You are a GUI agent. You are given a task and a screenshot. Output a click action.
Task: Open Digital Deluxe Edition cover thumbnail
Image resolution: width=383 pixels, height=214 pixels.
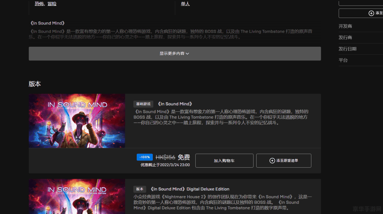pyautogui.click(x=77, y=196)
